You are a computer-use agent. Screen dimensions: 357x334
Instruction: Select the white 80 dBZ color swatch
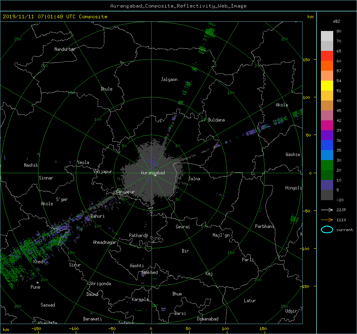click(327, 36)
